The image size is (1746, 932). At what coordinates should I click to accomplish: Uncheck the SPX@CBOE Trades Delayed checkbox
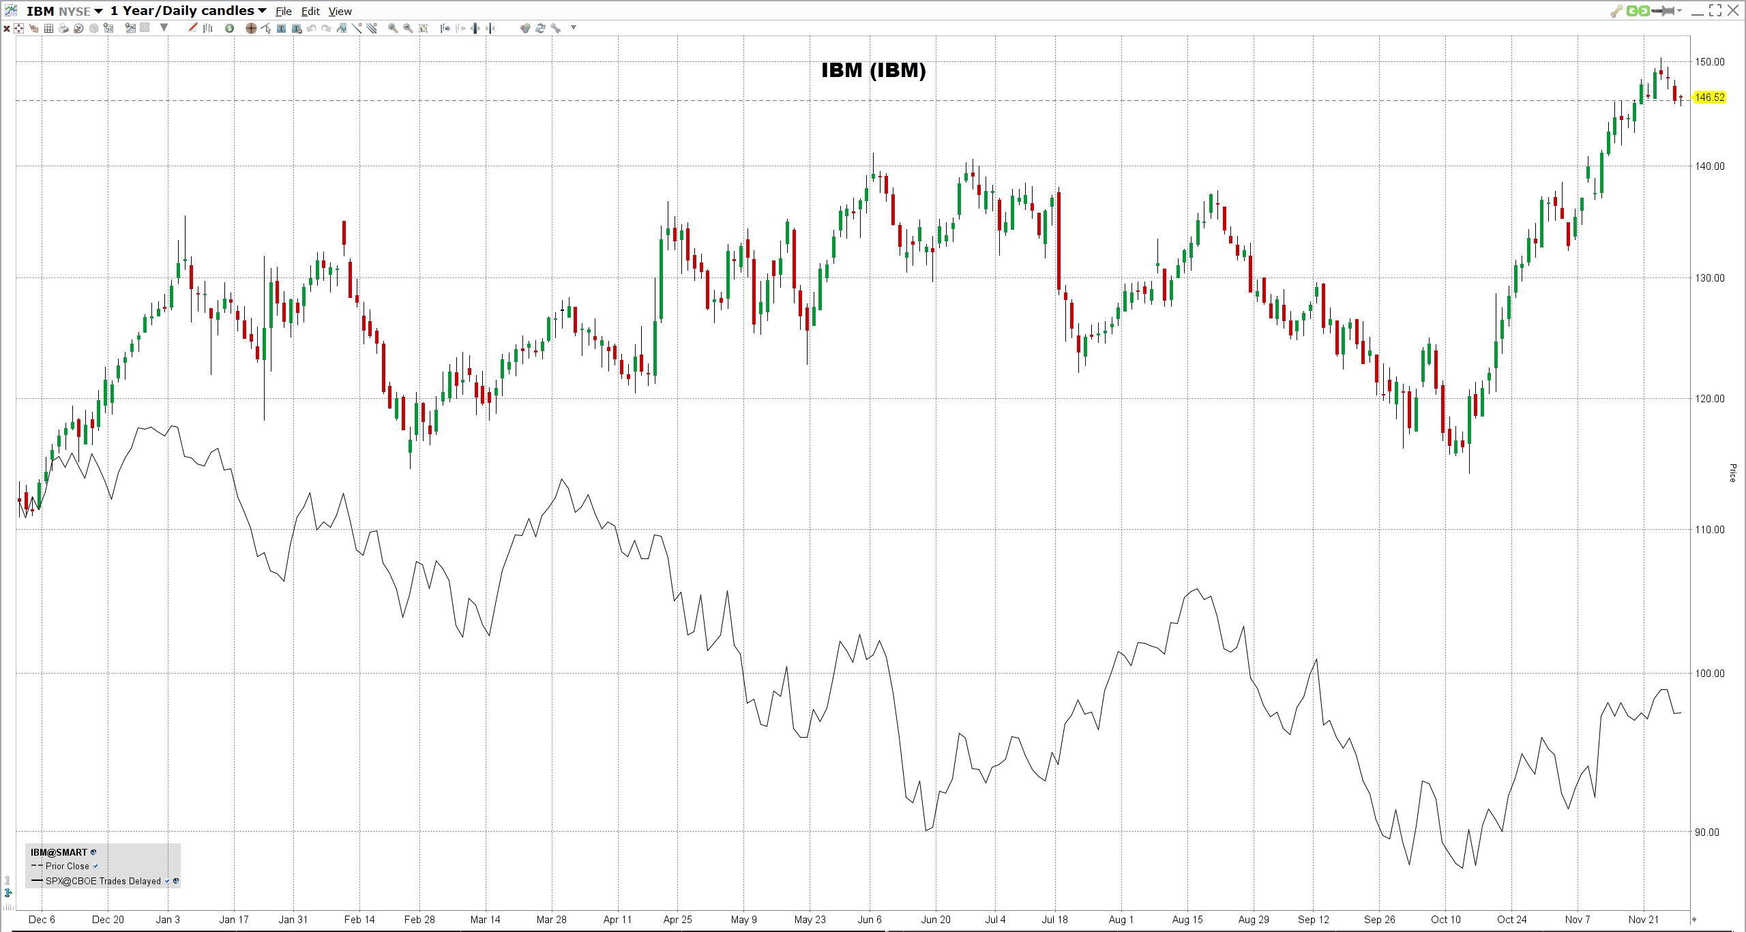167,882
